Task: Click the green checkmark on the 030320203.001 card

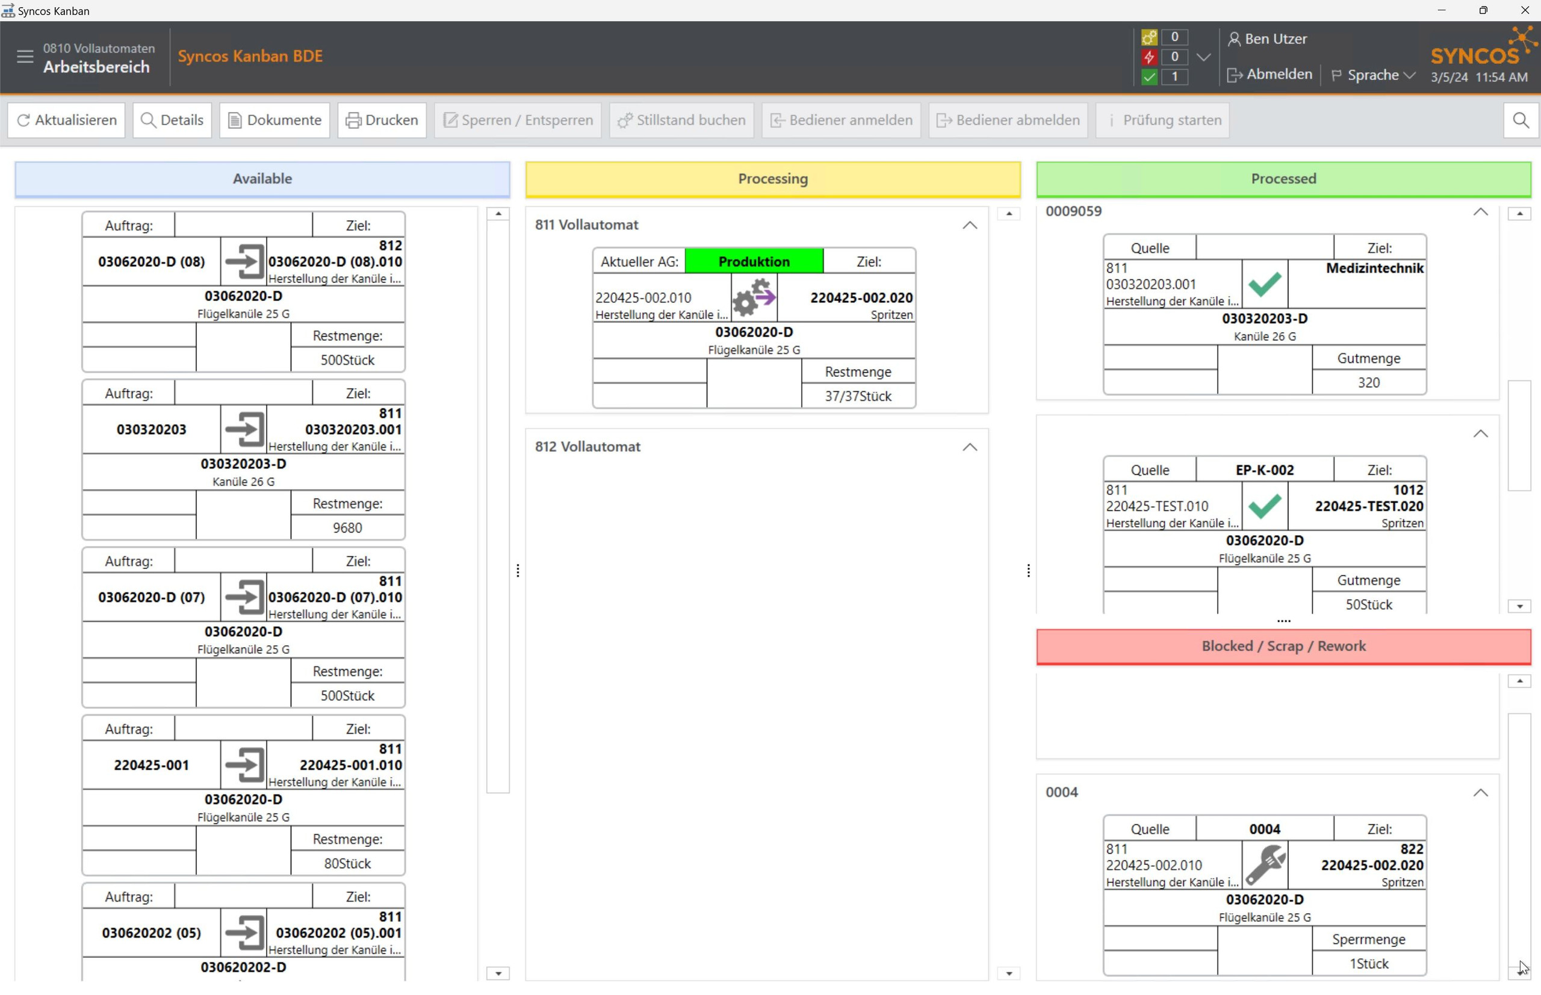Action: coord(1265,284)
